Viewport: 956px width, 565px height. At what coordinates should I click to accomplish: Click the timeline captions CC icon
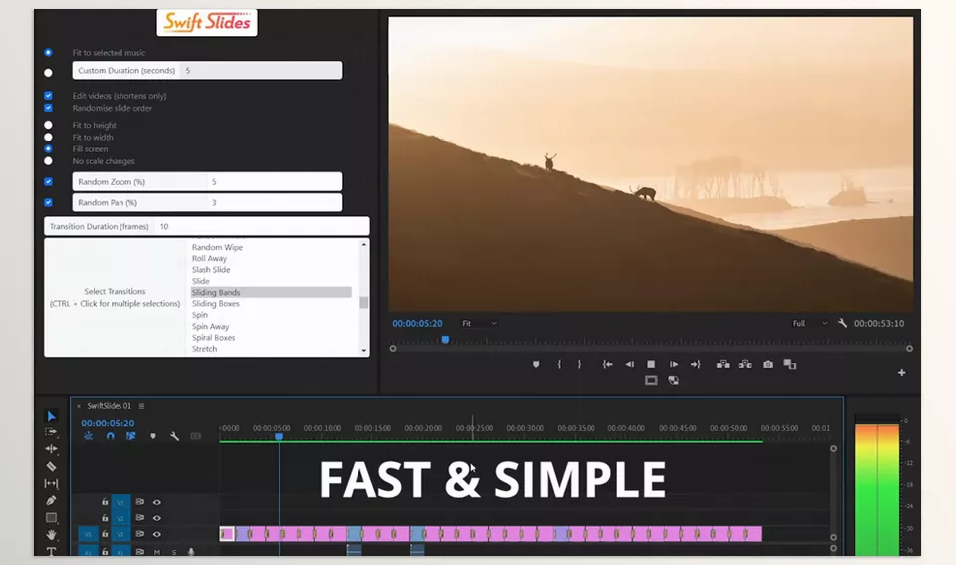point(196,436)
